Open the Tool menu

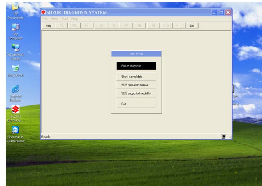click(65, 19)
